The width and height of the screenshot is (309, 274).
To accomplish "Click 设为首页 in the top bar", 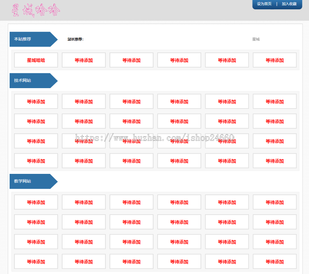I will (264, 4).
